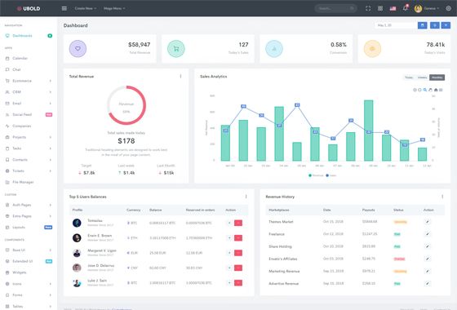Click the tallest green revenue bar in chart
Screen dimensions: 457x310
coord(368,131)
